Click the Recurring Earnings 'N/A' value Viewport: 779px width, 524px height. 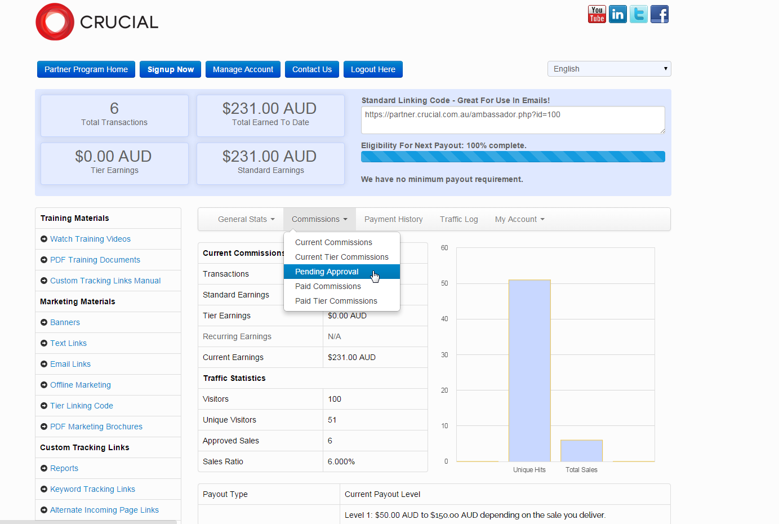point(335,336)
